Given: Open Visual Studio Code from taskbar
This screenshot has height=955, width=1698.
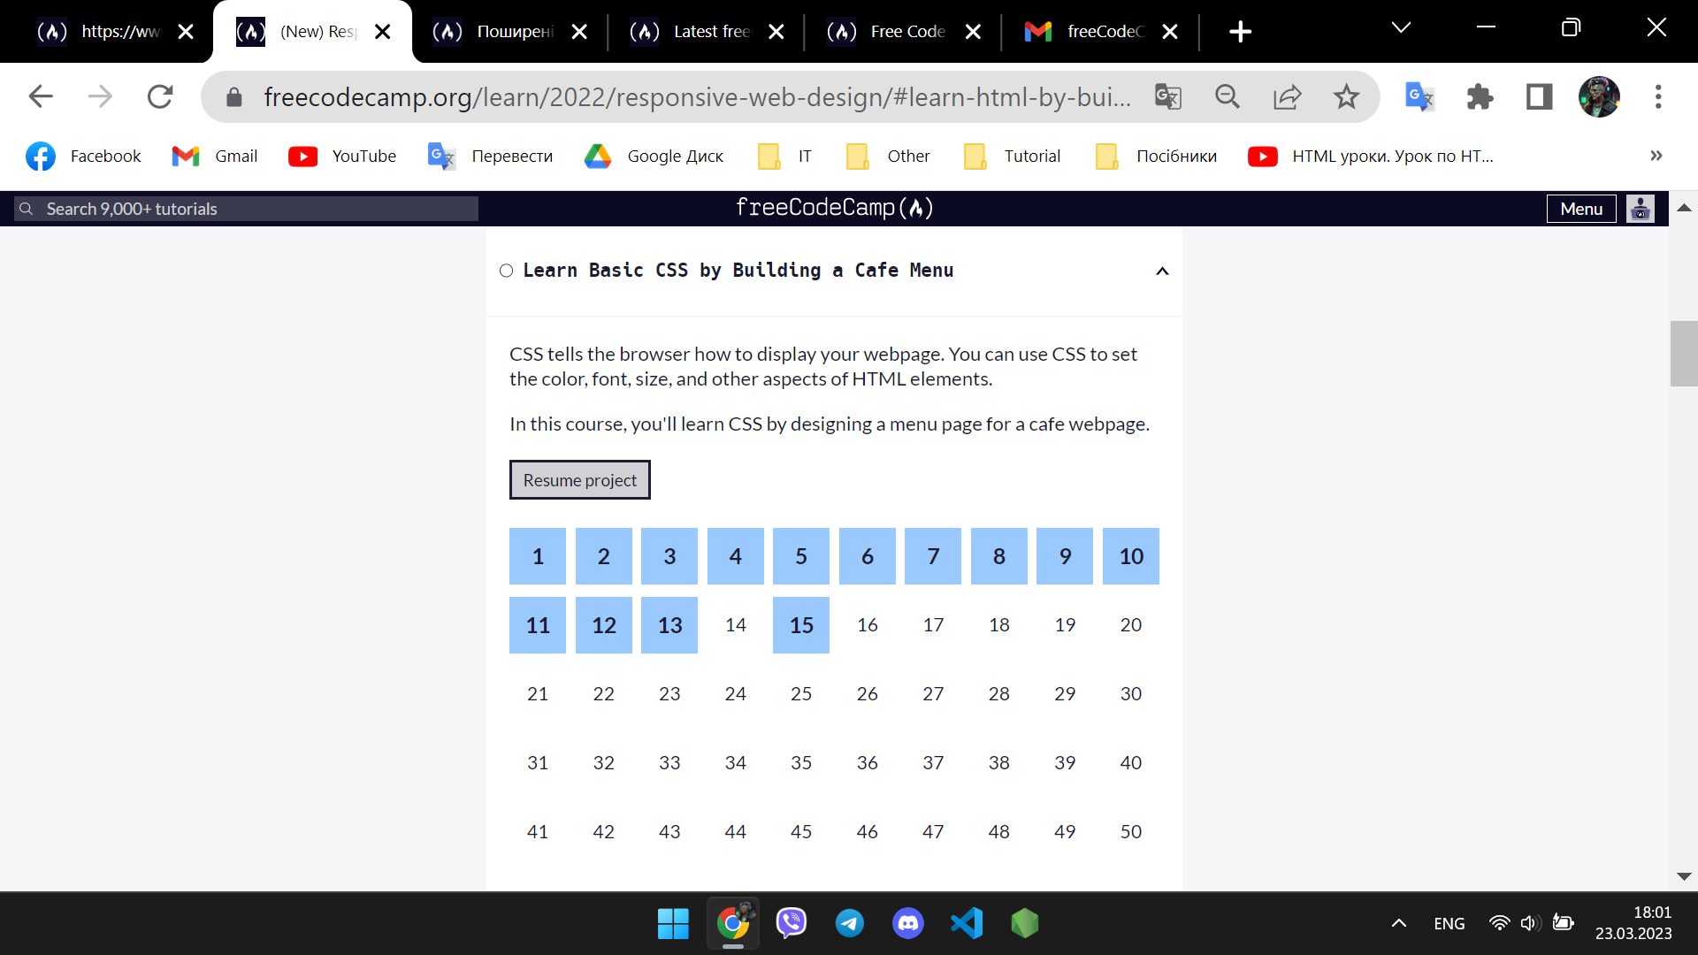Looking at the screenshot, I should point(967,923).
